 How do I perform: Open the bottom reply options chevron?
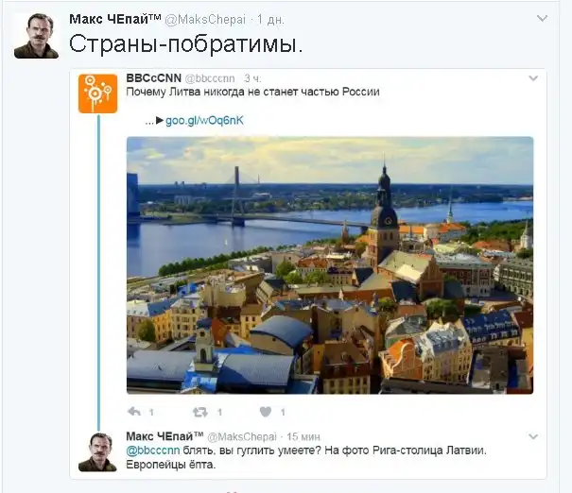(533, 436)
